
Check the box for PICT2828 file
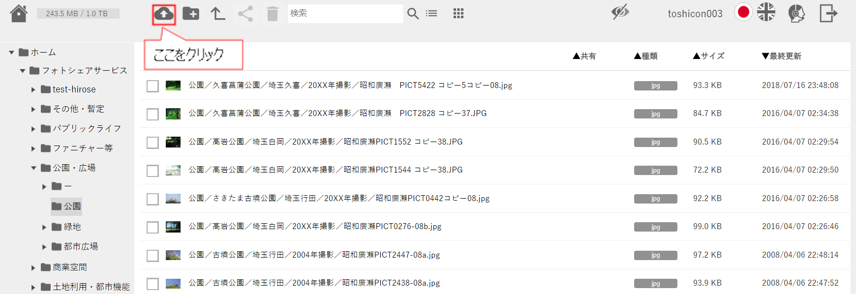coord(153,114)
